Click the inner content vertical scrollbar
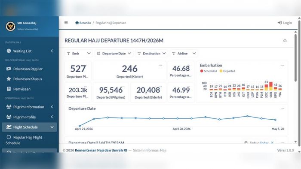The height and width of the screenshot is (169, 301). click(x=296, y=57)
